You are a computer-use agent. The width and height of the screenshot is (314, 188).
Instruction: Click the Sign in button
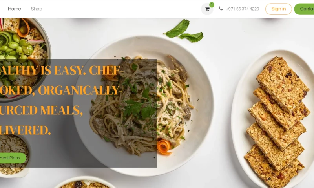pyautogui.click(x=279, y=9)
